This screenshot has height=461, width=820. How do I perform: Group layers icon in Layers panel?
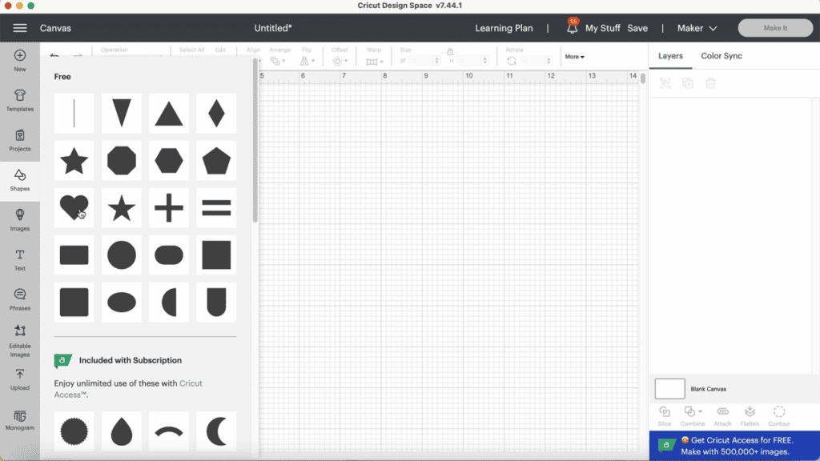click(665, 83)
